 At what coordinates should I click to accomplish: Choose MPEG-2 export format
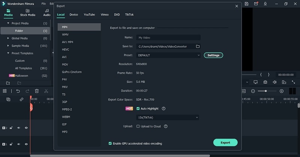[79, 109]
